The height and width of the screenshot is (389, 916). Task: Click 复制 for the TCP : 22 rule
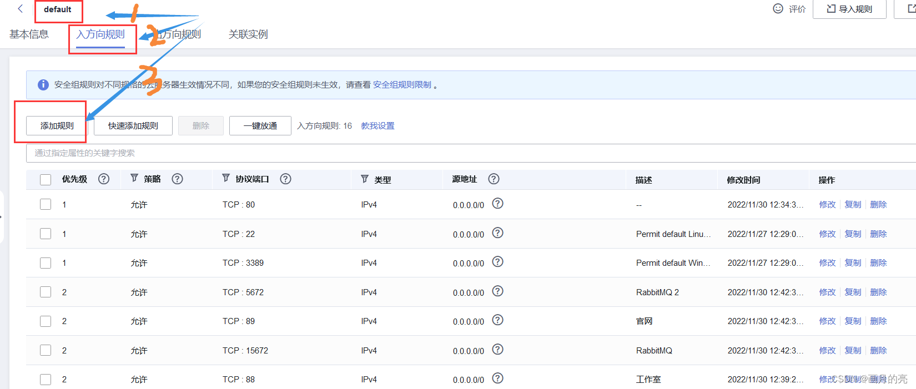click(x=853, y=234)
